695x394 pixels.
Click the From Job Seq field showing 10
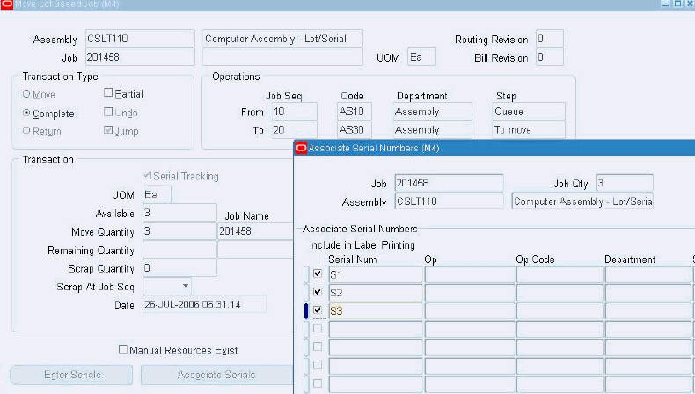pyautogui.click(x=295, y=112)
